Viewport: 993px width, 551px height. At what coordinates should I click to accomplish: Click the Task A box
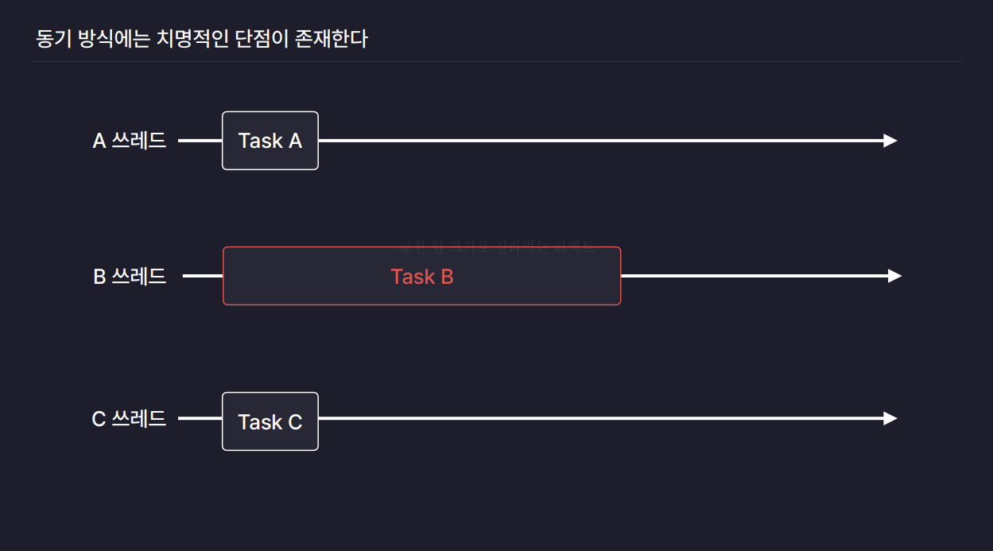pyautogui.click(x=270, y=141)
